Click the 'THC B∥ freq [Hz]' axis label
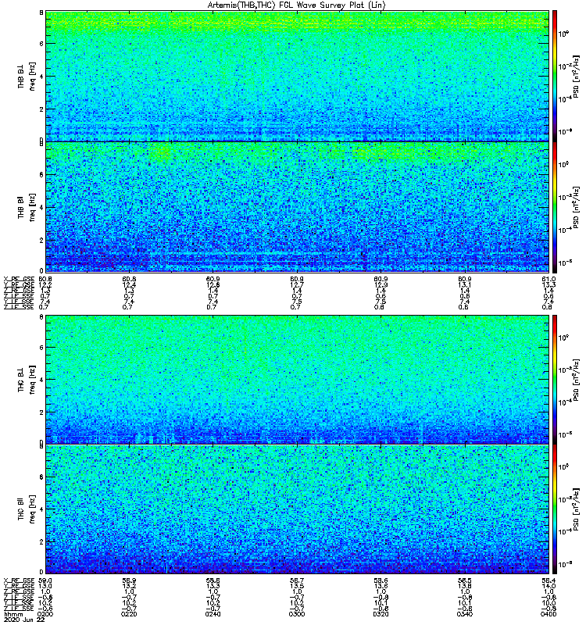Screen dimensions: 586x625 pos(27,509)
